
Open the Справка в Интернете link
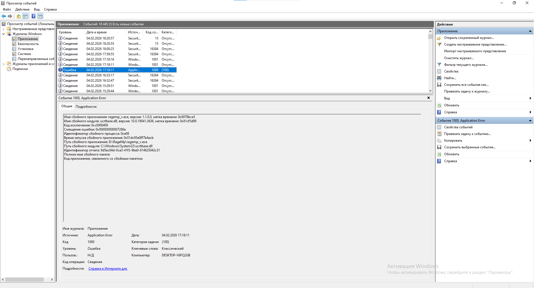pos(108,269)
